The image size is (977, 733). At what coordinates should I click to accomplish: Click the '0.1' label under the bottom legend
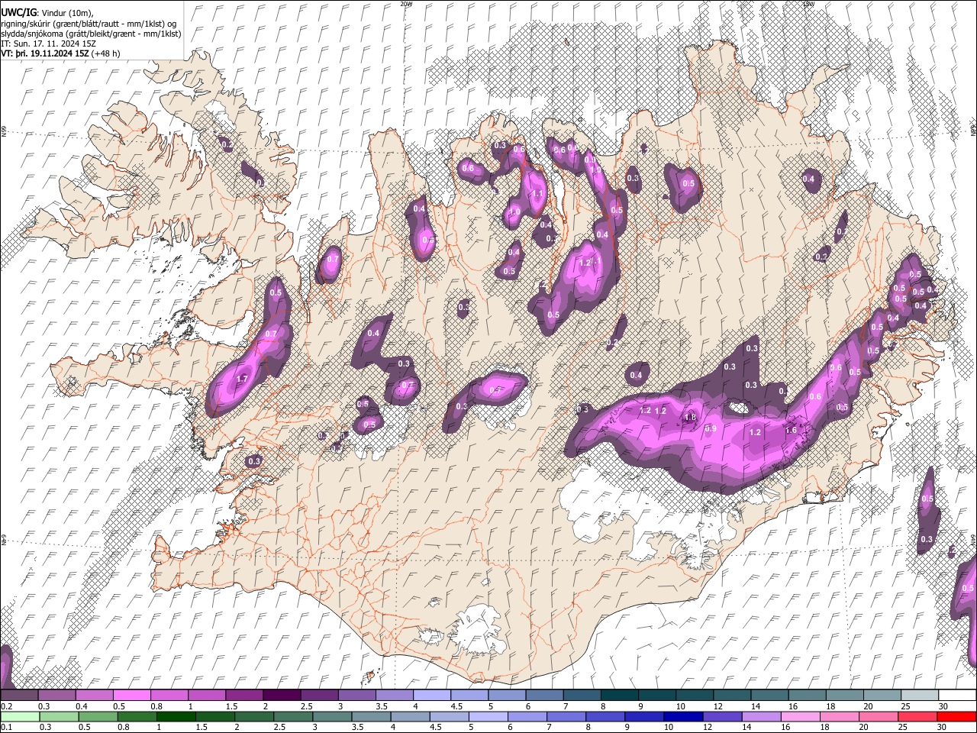tap(5, 728)
